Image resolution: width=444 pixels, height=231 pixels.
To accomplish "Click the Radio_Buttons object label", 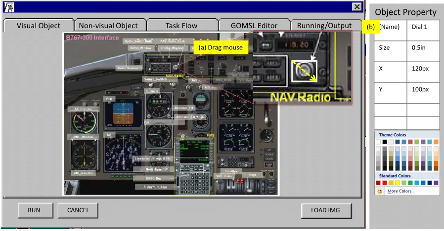I will tap(128, 68).
